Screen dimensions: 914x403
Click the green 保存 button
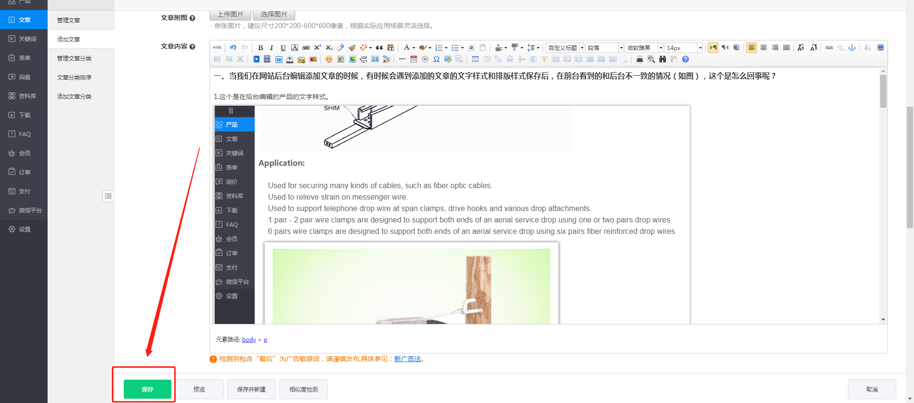pyautogui.click(x=148, y=389)
